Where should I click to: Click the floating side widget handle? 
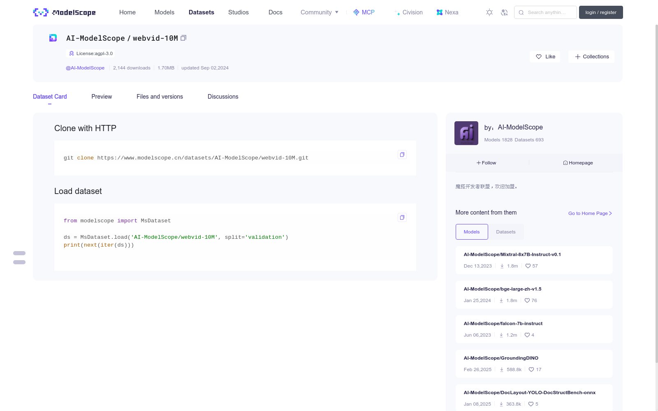pyautogui.click(x=19, y=258)
